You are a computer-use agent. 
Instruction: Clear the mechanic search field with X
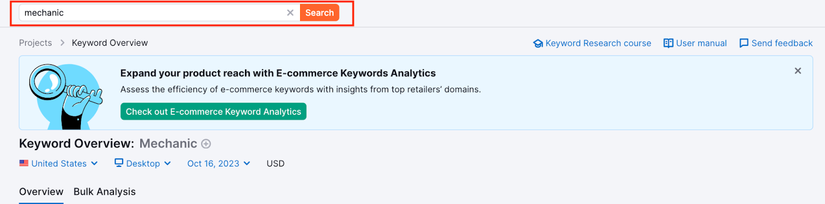[x=290, y=13]
